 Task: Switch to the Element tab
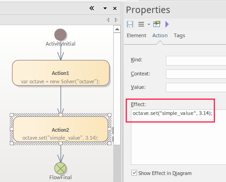click(x=137, y=35)
